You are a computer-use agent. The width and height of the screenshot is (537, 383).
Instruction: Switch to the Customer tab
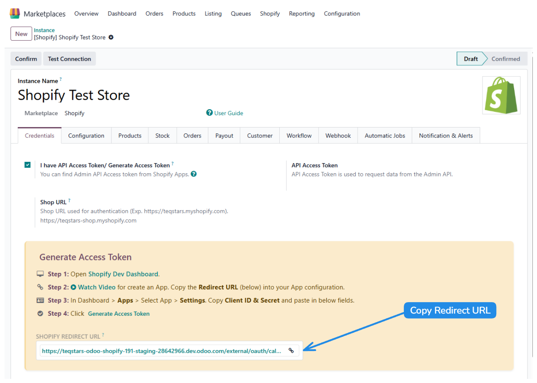pyautogui.click(x=260, y=136)
